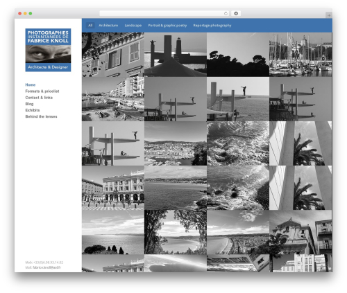This screenshot has width=347, height=293.
Task: Open the sea horizon with cypress trees photo
Action: click(x=113, y=232)
